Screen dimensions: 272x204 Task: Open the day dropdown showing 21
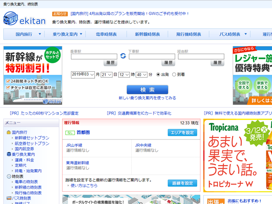point(106,74)
